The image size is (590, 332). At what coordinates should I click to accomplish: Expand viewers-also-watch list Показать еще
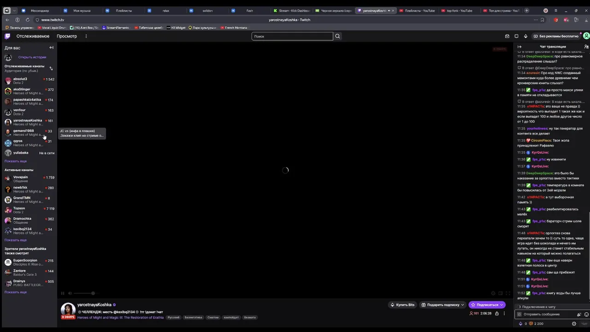[x=16, y=292]
